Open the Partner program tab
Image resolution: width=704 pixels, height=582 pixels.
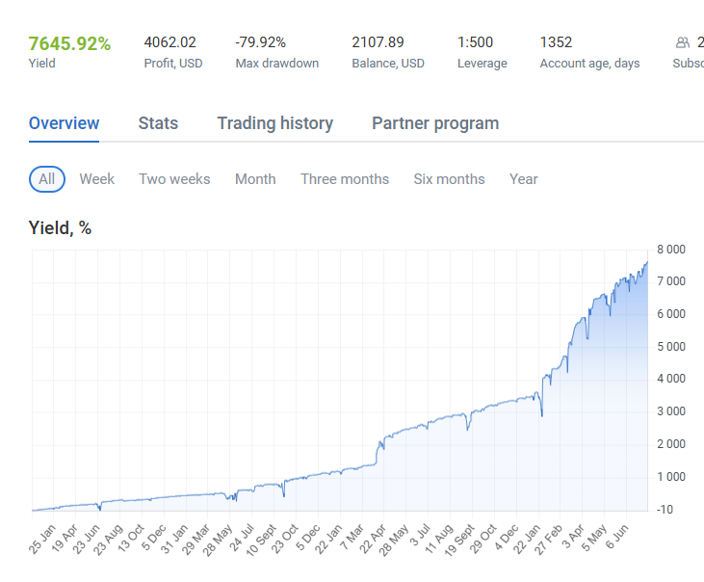coord(435,123)
